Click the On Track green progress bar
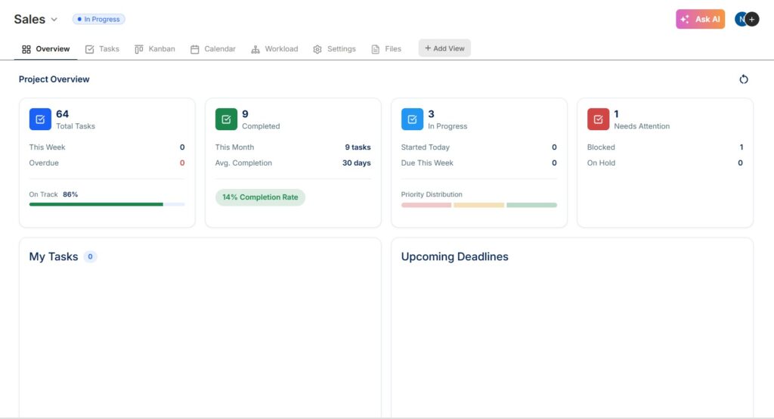 pos(96,204)
